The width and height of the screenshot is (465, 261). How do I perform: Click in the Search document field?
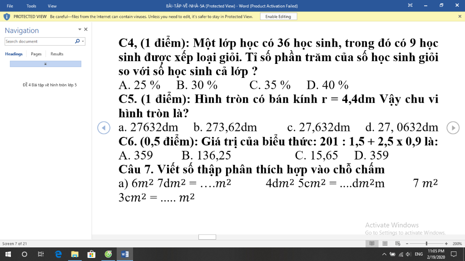click(x=40, y=41)
